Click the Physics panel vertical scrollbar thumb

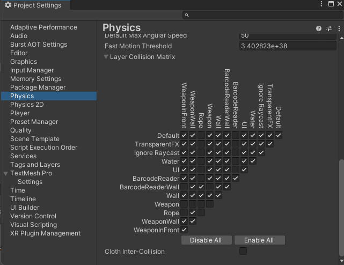coord(341,208)
